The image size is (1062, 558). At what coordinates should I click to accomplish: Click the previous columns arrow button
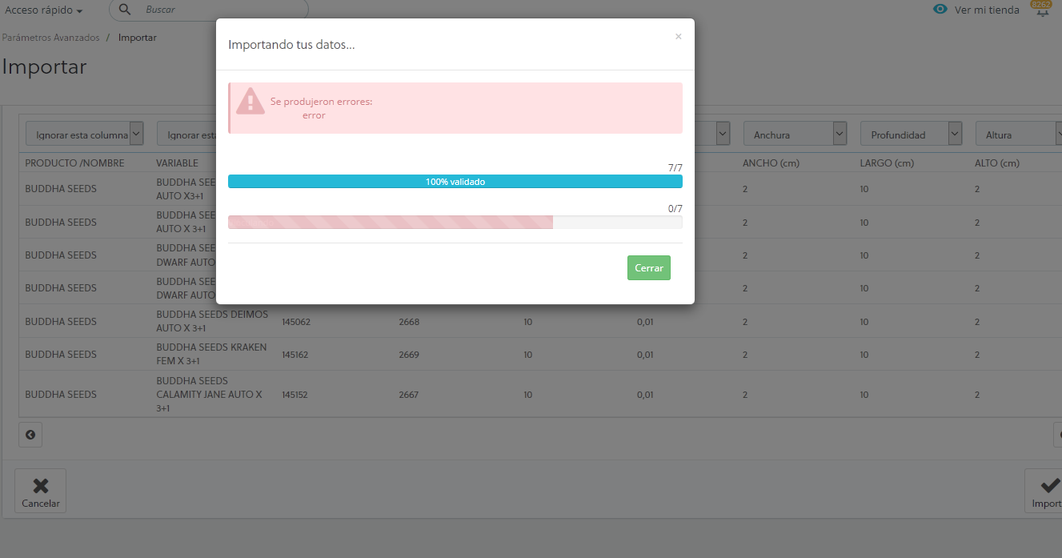30,435
